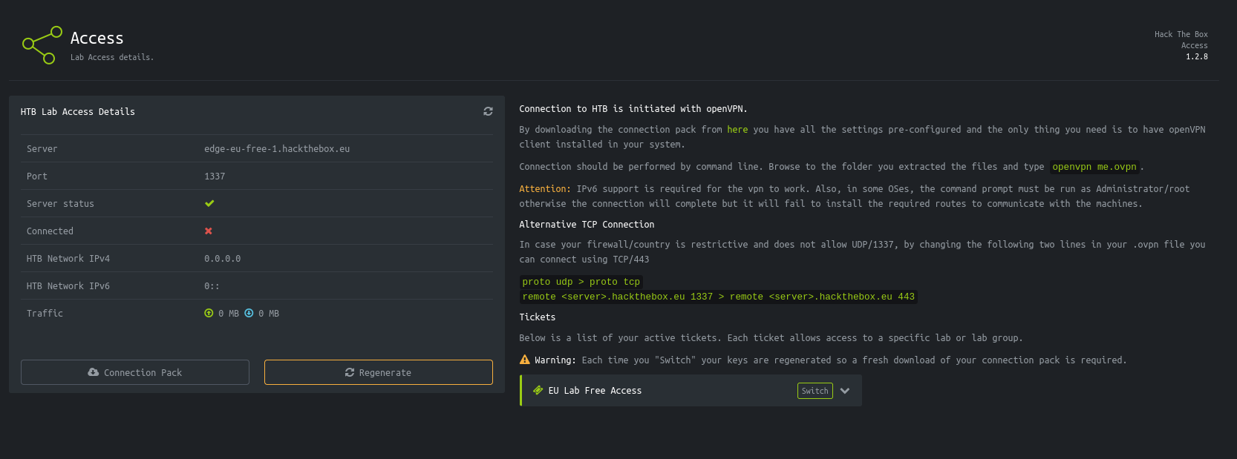Click the green Server status checkmark
1237x459 pixels.
pyautogui.click(x=209, y=203)
